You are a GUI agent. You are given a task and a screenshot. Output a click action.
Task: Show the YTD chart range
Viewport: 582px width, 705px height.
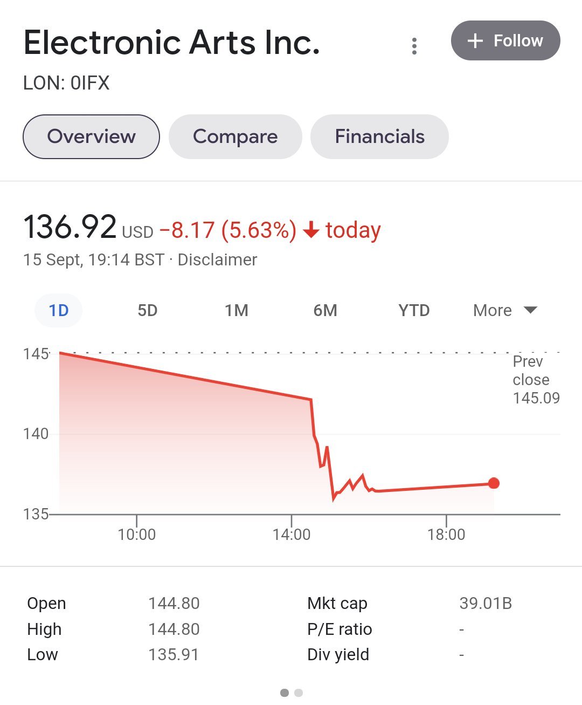coord(414,311)
